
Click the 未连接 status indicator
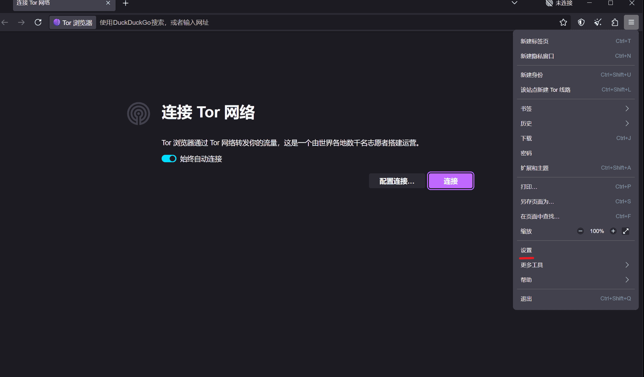tap(559, 3)
